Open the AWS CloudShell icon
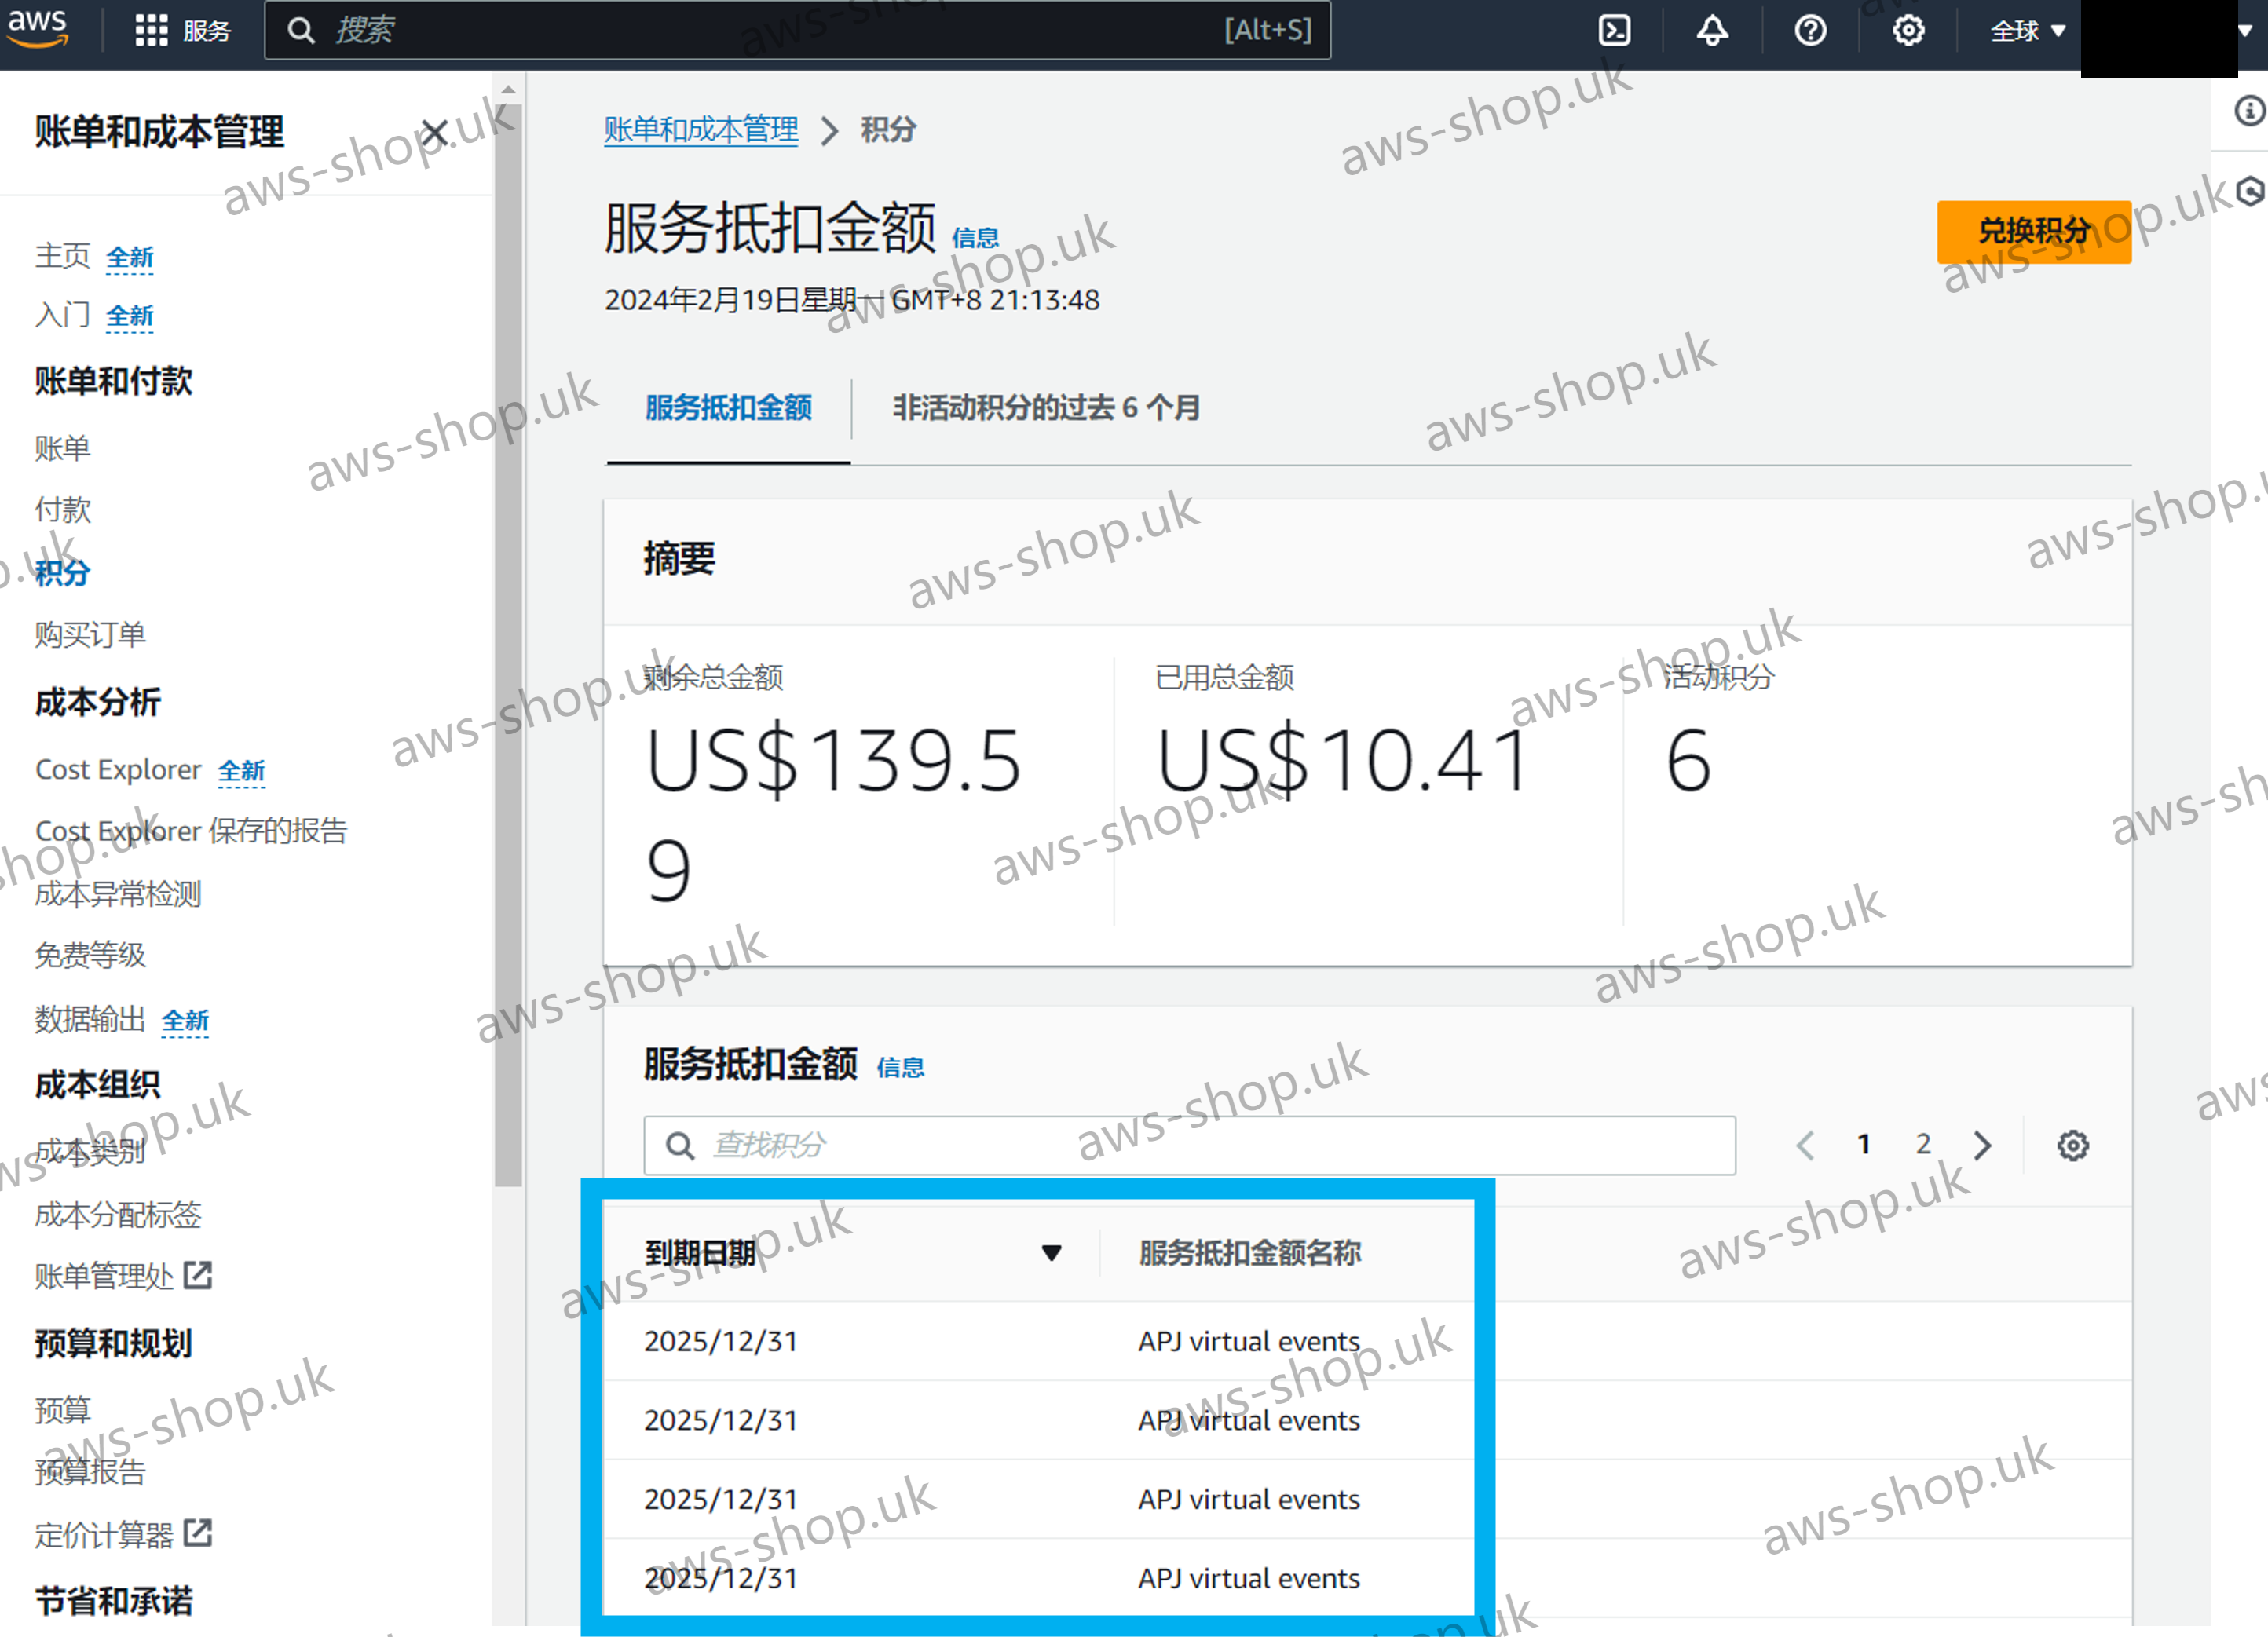 (x=1614, y=30)
